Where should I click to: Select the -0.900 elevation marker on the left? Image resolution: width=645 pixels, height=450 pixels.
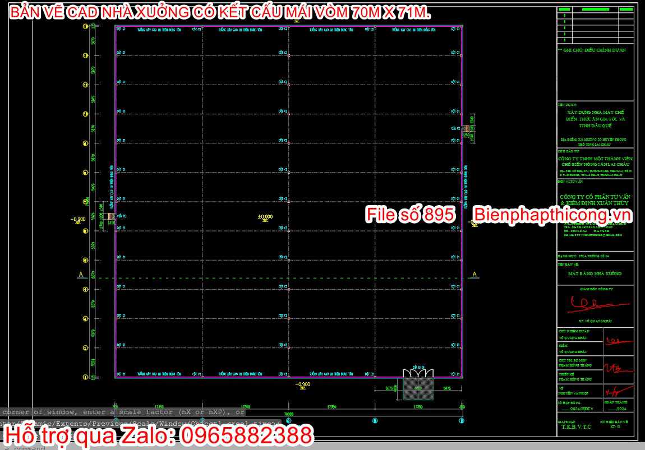78,220
